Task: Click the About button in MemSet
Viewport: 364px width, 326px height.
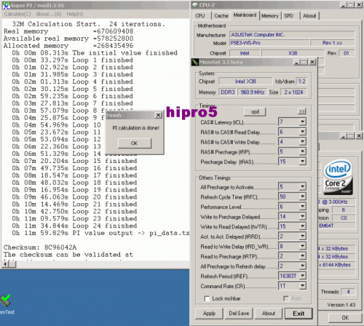Action: [269, 314]
